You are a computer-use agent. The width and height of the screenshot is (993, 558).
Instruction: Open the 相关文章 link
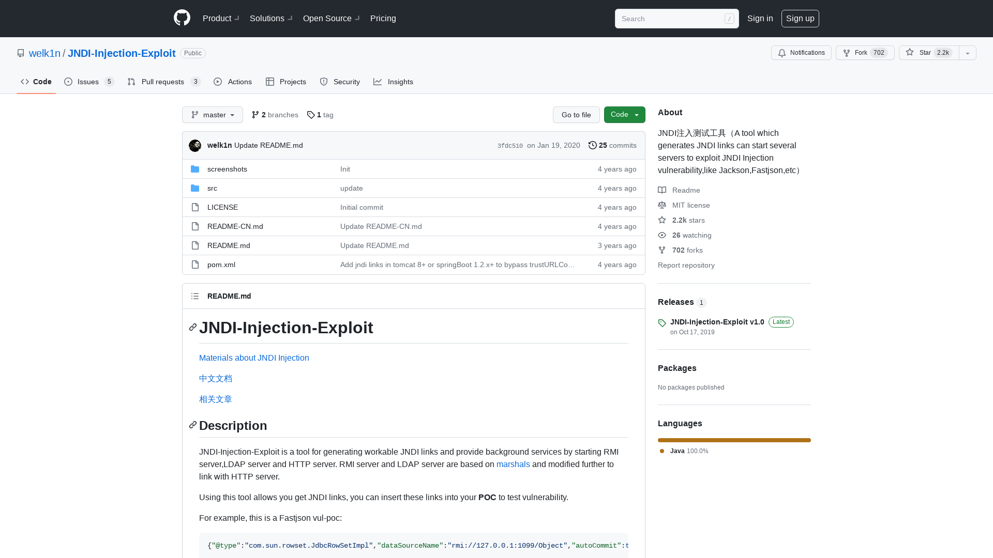[216, 399]
